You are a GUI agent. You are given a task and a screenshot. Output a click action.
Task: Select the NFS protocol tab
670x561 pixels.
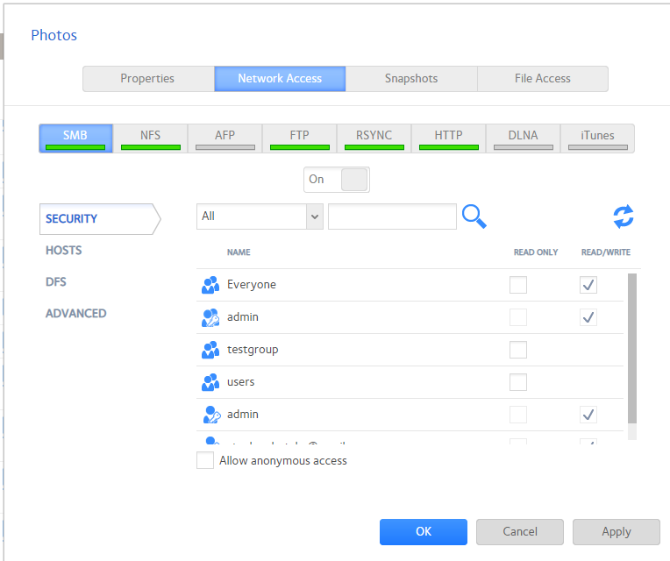pyautogui.click(x=150, y=138)
